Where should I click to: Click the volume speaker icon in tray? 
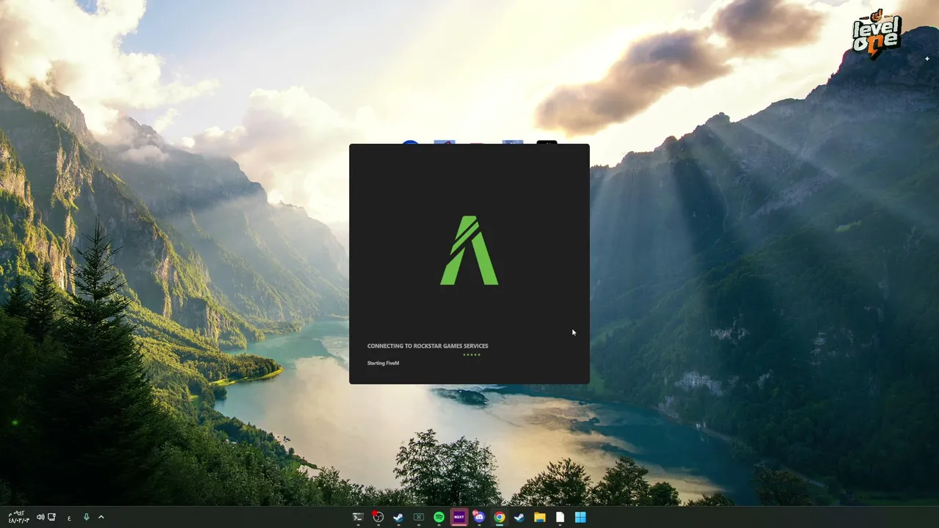(40, 517)
